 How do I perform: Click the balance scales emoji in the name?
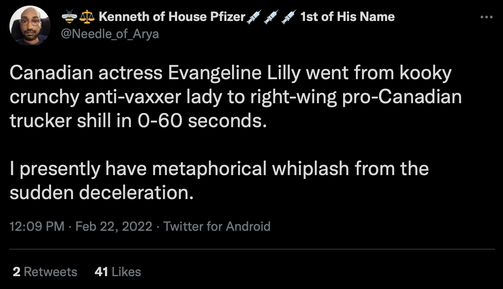point(87,17)
